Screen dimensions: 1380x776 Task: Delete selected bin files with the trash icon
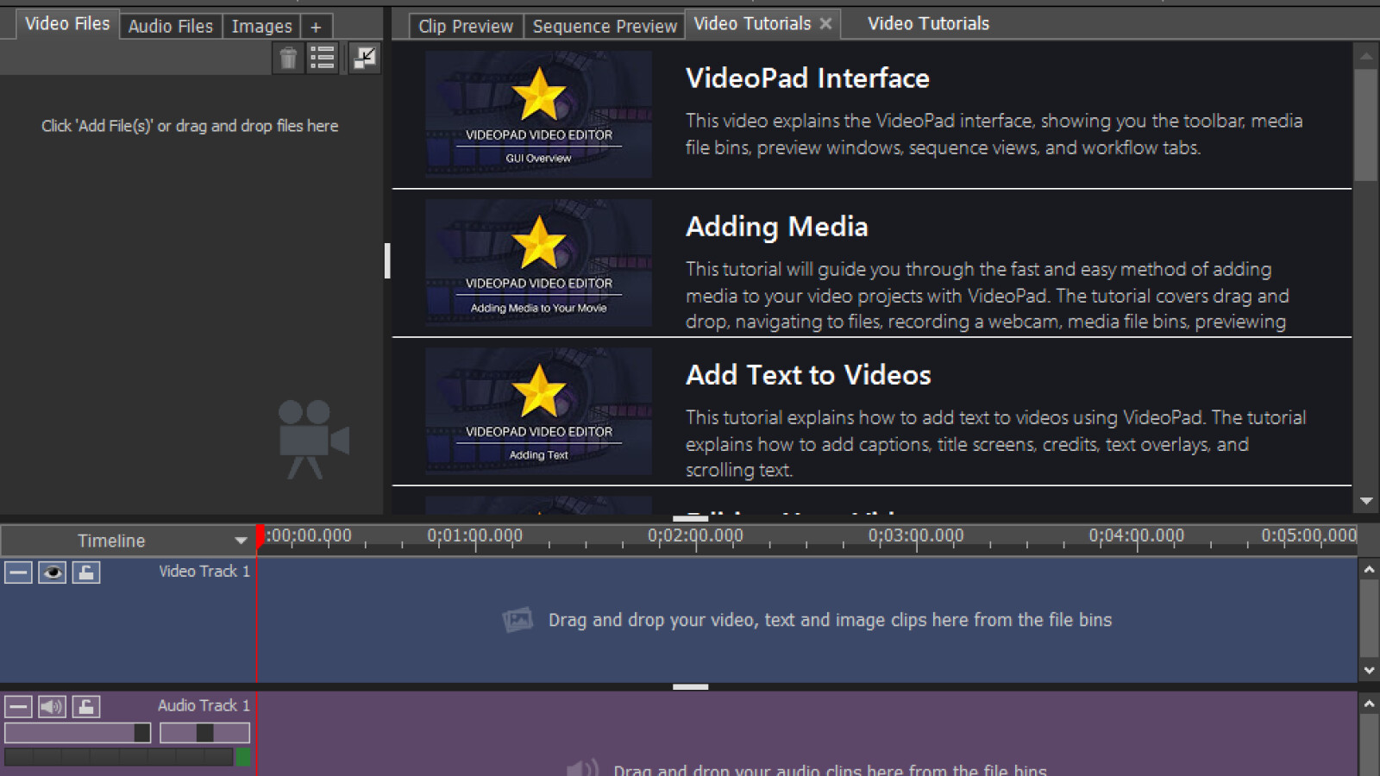[288, 58]
